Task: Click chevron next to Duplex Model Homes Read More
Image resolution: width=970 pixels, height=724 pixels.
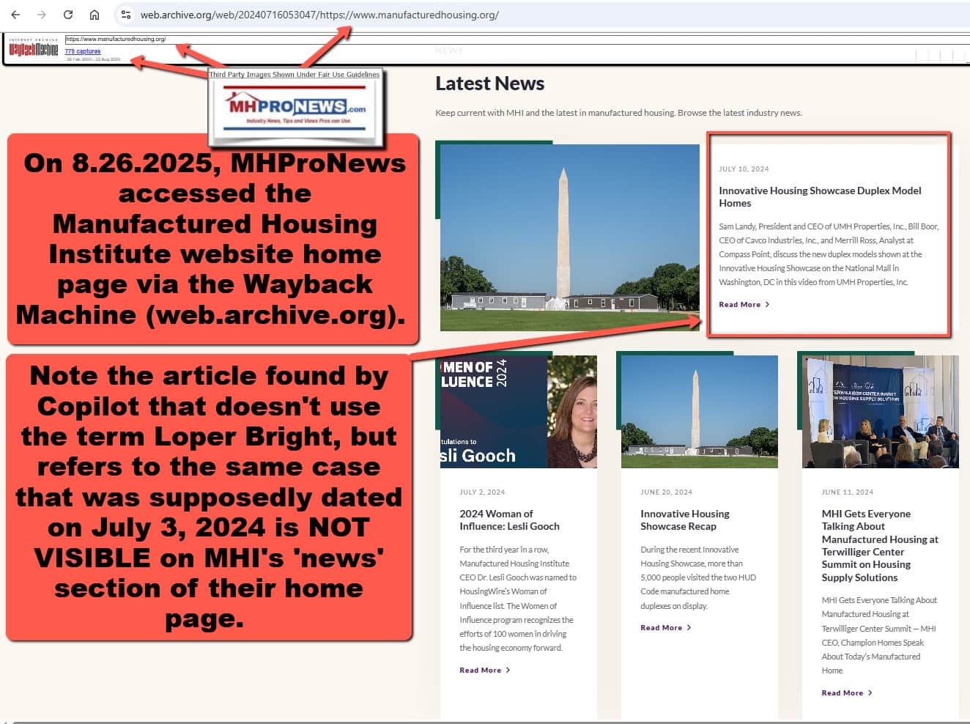Action: (x=767, y=304)
